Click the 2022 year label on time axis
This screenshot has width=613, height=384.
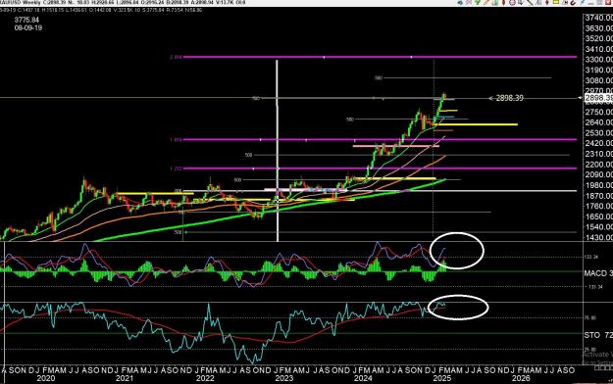coord(205,378)
